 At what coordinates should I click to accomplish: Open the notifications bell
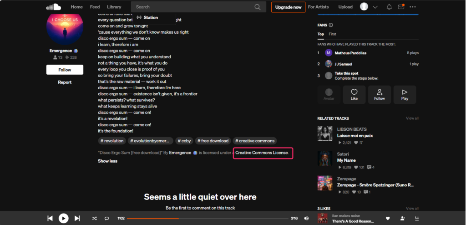click(x=389, y=7)
